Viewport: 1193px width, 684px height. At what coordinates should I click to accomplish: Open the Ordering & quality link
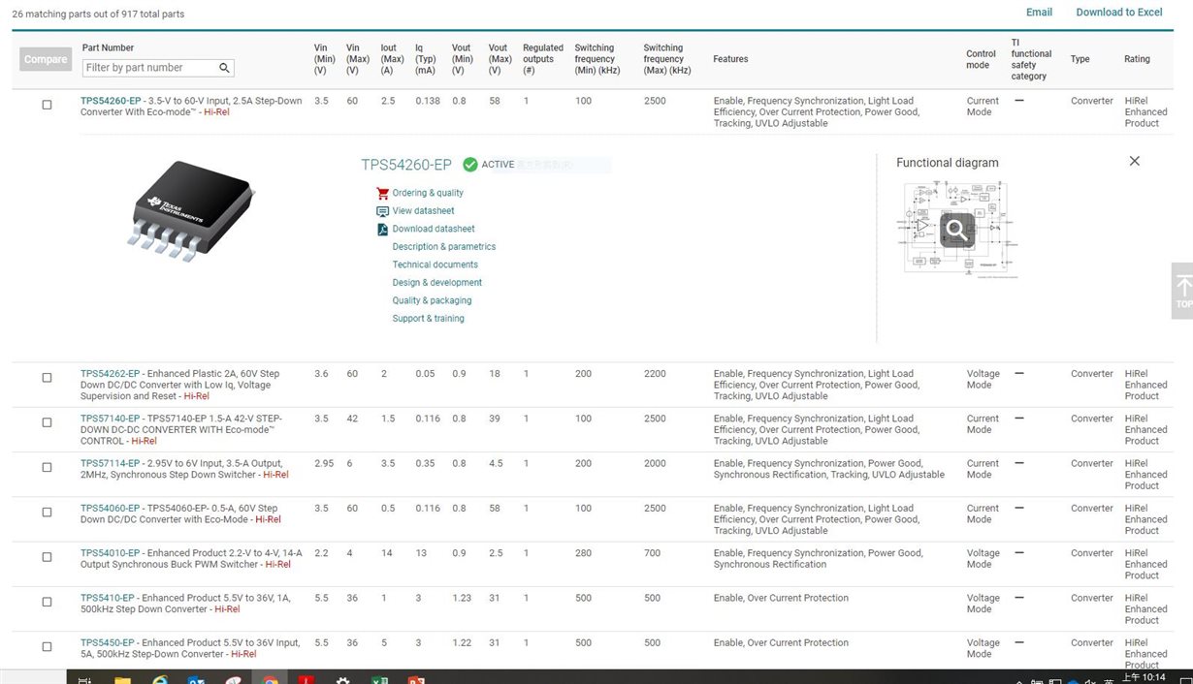[428, 193]
